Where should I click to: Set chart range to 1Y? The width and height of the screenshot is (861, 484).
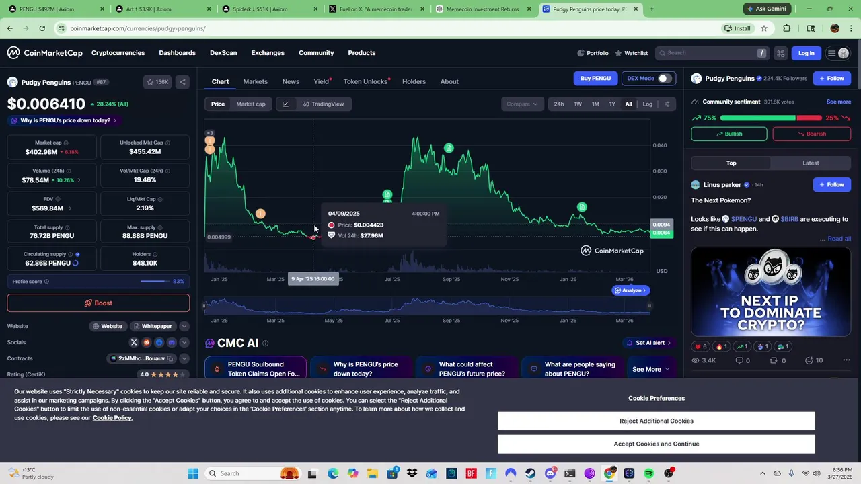point(612,104)
